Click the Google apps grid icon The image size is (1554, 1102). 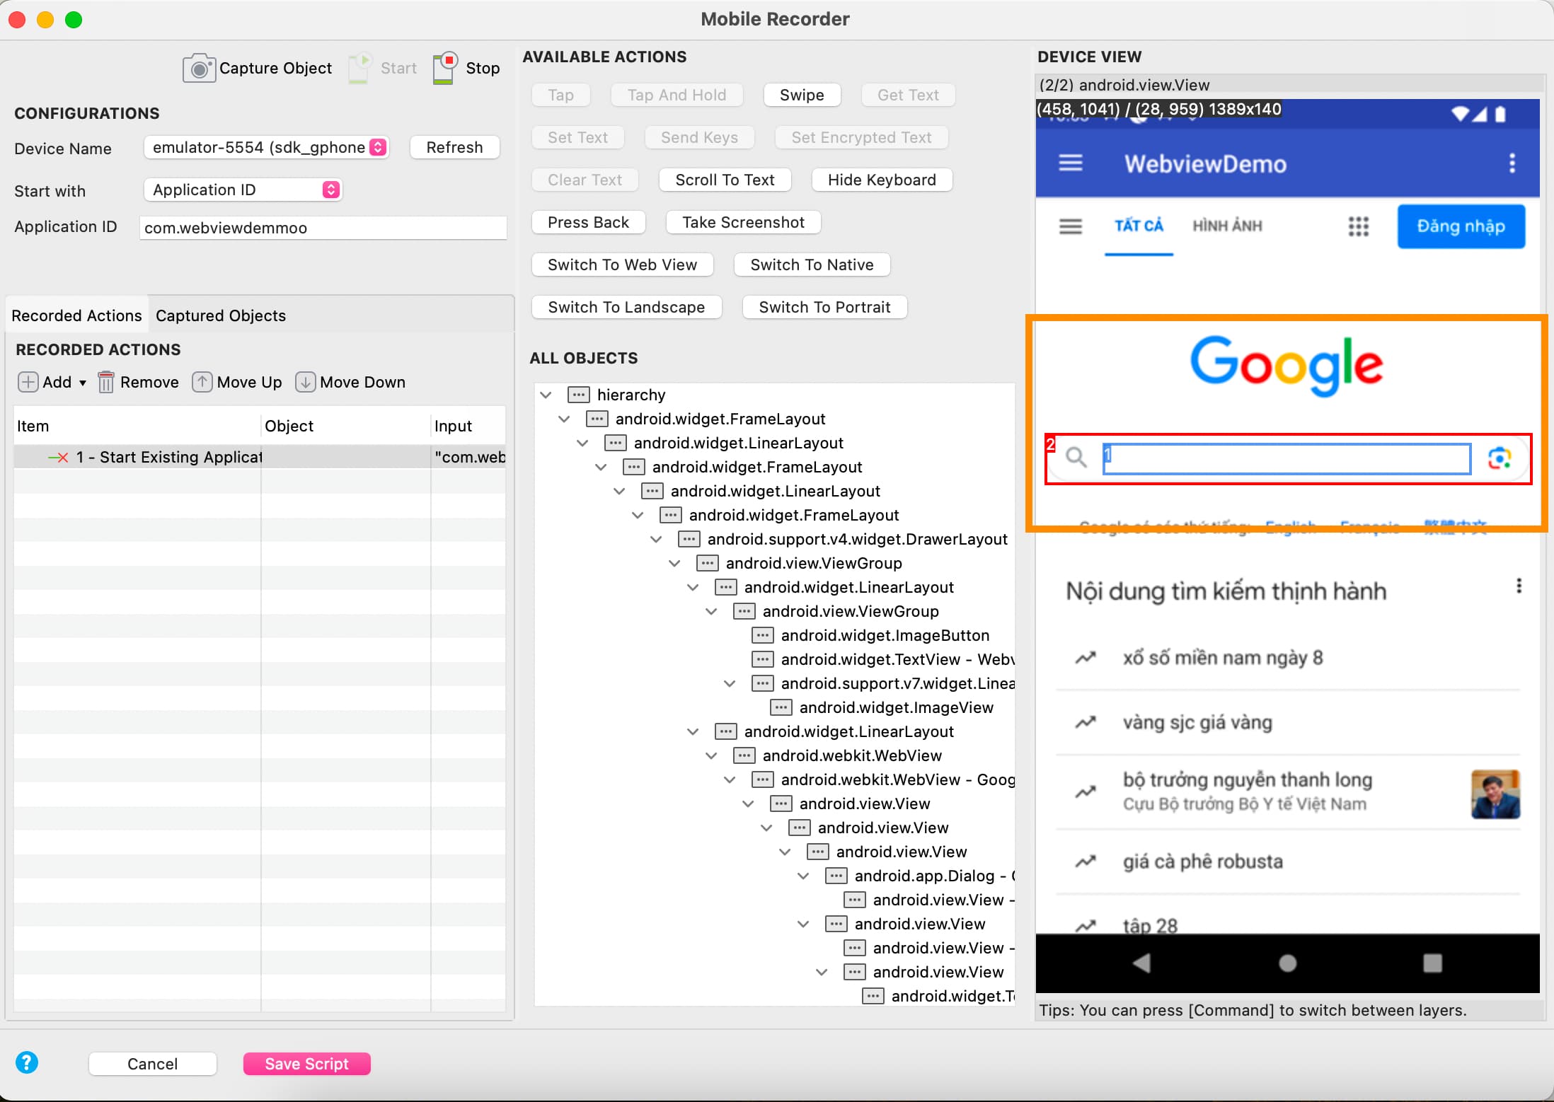click(1358, 226)
